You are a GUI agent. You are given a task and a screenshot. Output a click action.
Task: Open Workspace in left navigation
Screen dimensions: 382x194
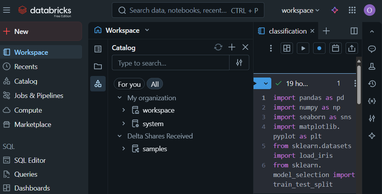click(41, 52)
